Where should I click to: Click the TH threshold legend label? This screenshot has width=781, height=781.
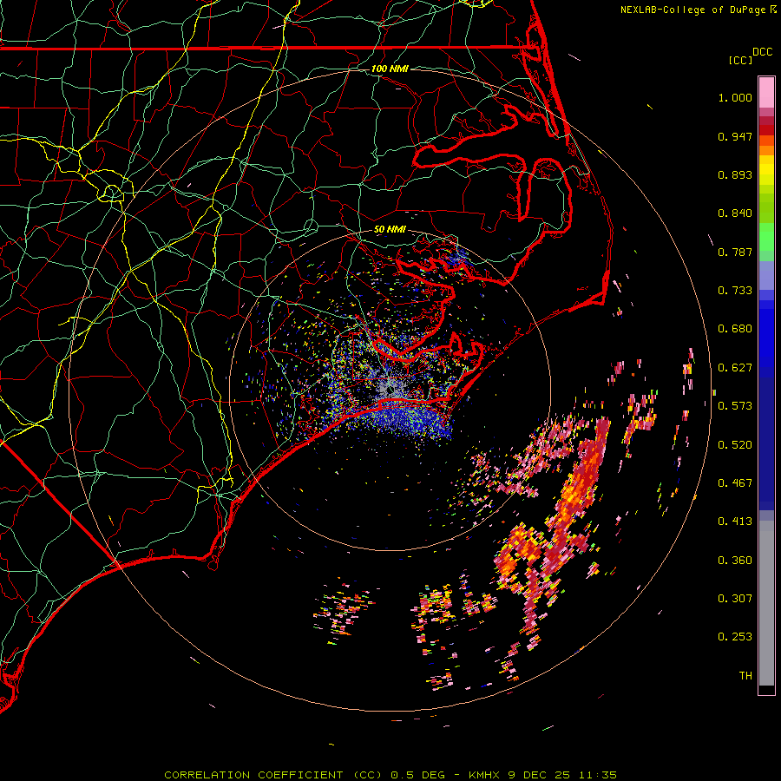(745, 676)
